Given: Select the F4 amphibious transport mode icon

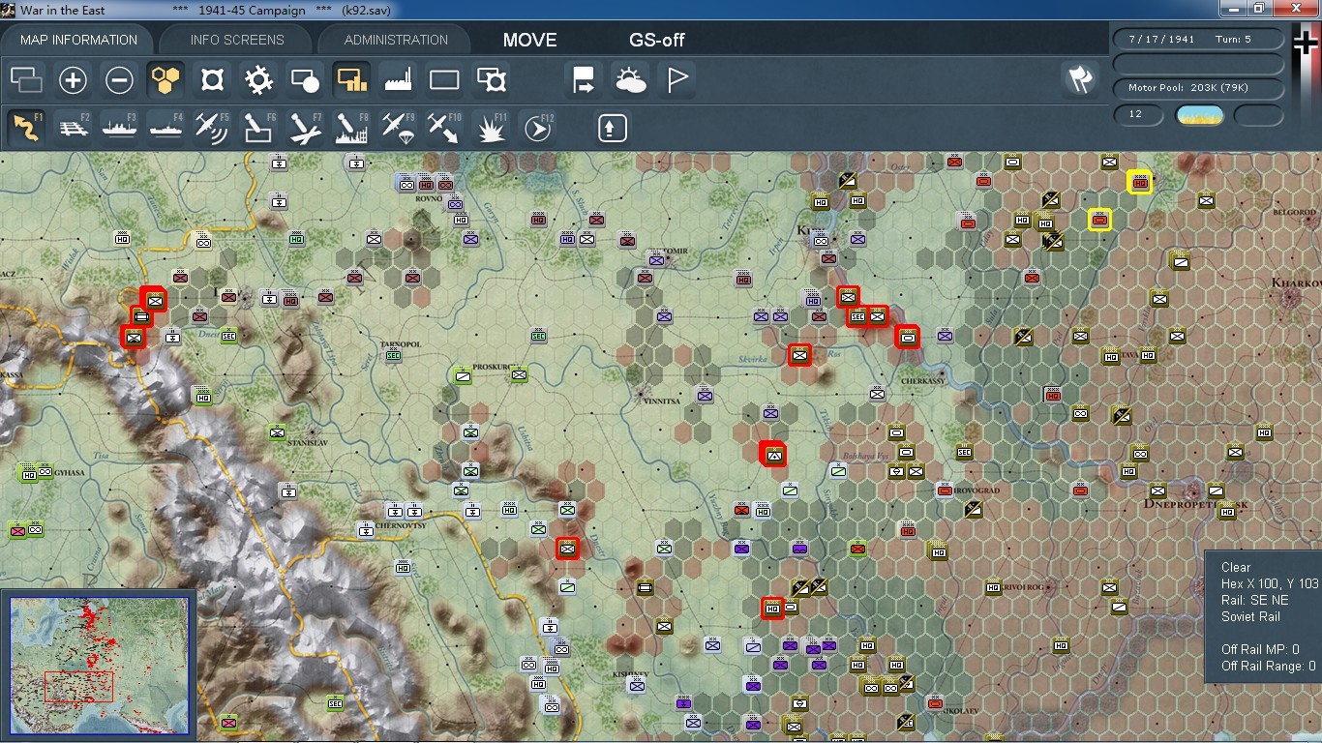Looking at the screenshot, I should (166, 128).
